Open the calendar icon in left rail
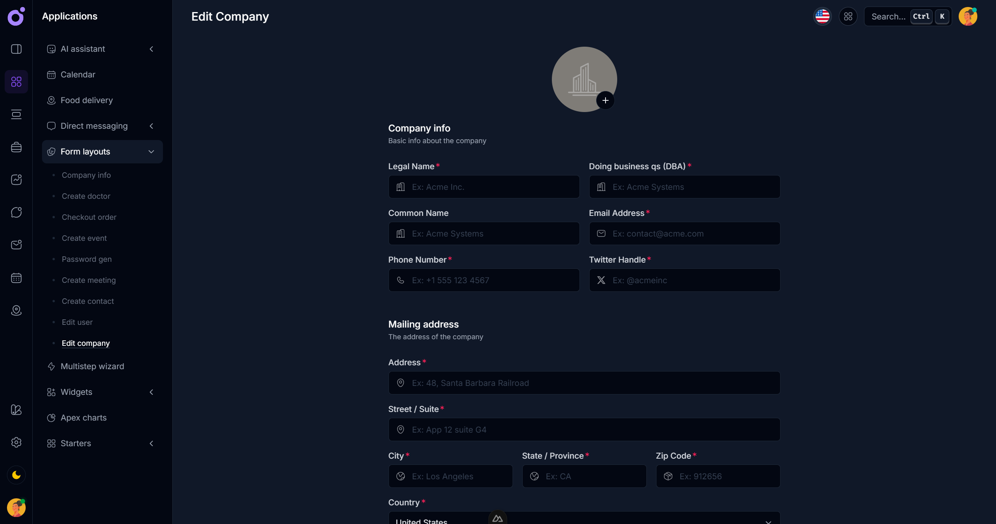The width and height of the screenshot is (996, 524). (x=16, y=278)
